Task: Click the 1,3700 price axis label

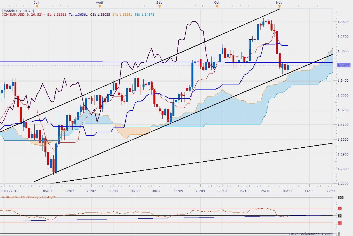Action: point(342,36)
